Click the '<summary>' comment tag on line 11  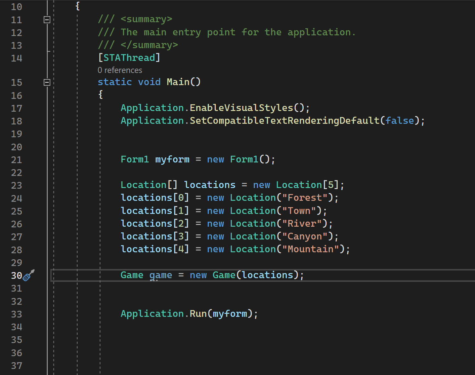coord(146,19)
